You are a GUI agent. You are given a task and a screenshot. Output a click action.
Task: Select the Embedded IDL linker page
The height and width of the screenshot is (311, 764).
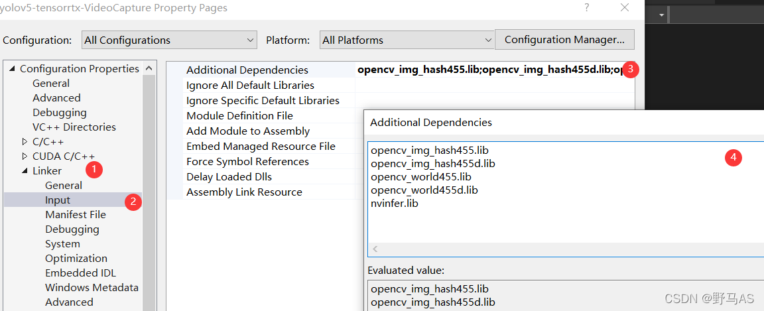(80, 273)
